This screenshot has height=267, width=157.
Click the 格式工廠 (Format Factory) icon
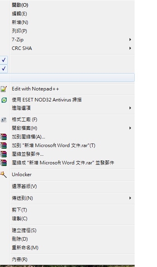[x=4, y=120]
